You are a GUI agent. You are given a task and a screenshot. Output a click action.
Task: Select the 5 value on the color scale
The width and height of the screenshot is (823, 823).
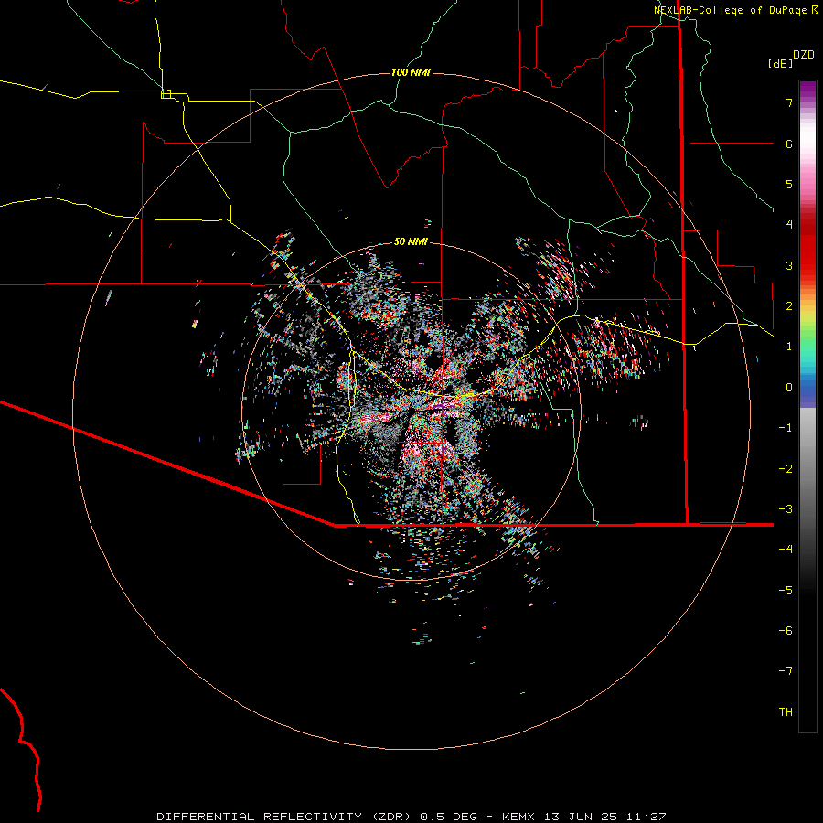789,184
